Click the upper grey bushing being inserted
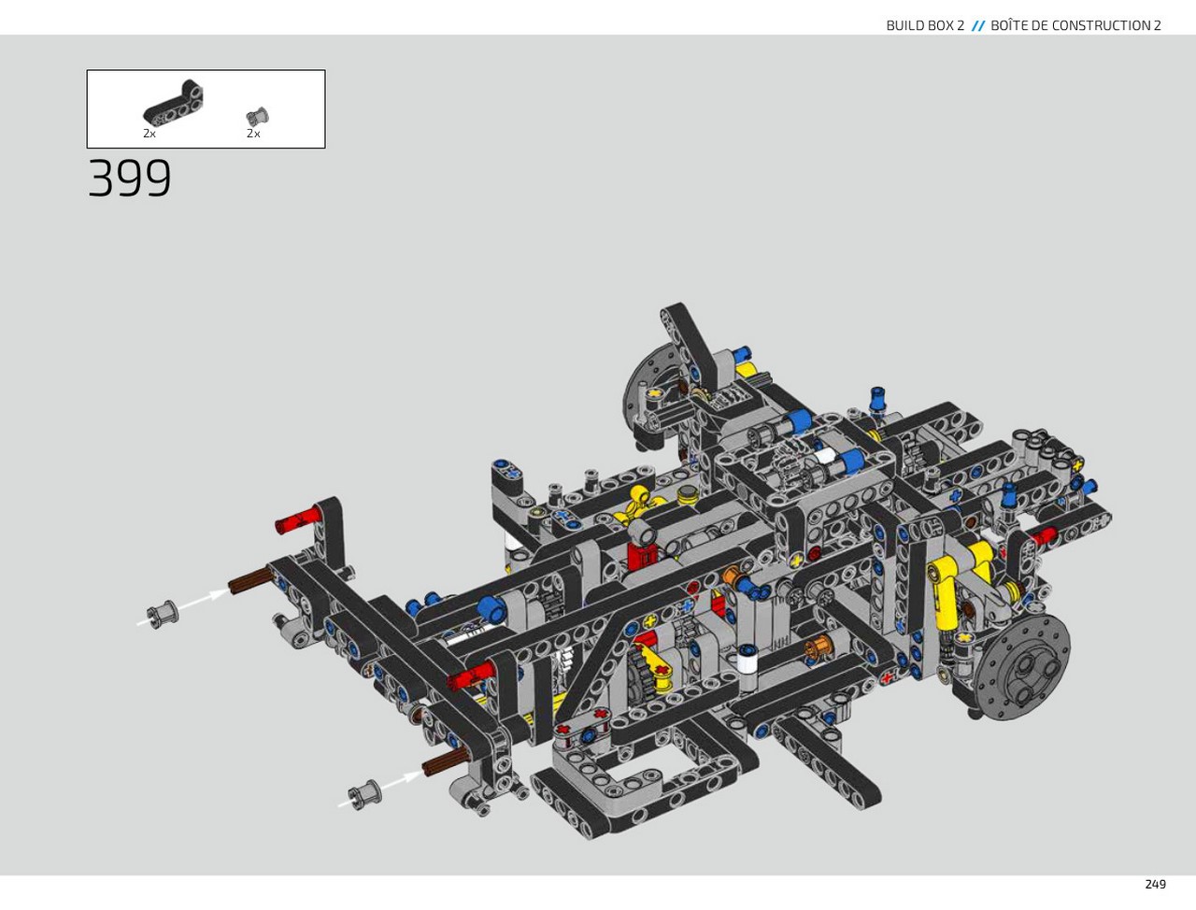Viewport: 1196px width, 910px height. click(x=164, y=613)
